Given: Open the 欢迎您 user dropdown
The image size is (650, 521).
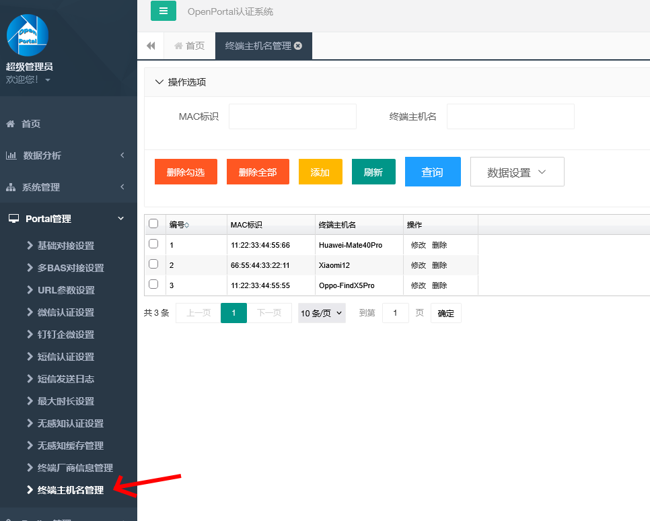Looking at the screenshot, I should click(28, 79).
